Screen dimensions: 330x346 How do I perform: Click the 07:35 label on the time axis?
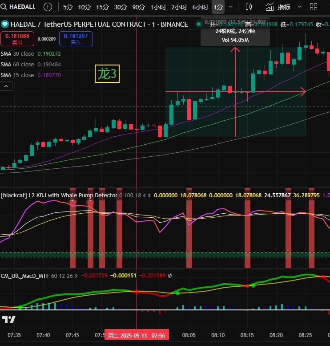(x=14, y=335)
